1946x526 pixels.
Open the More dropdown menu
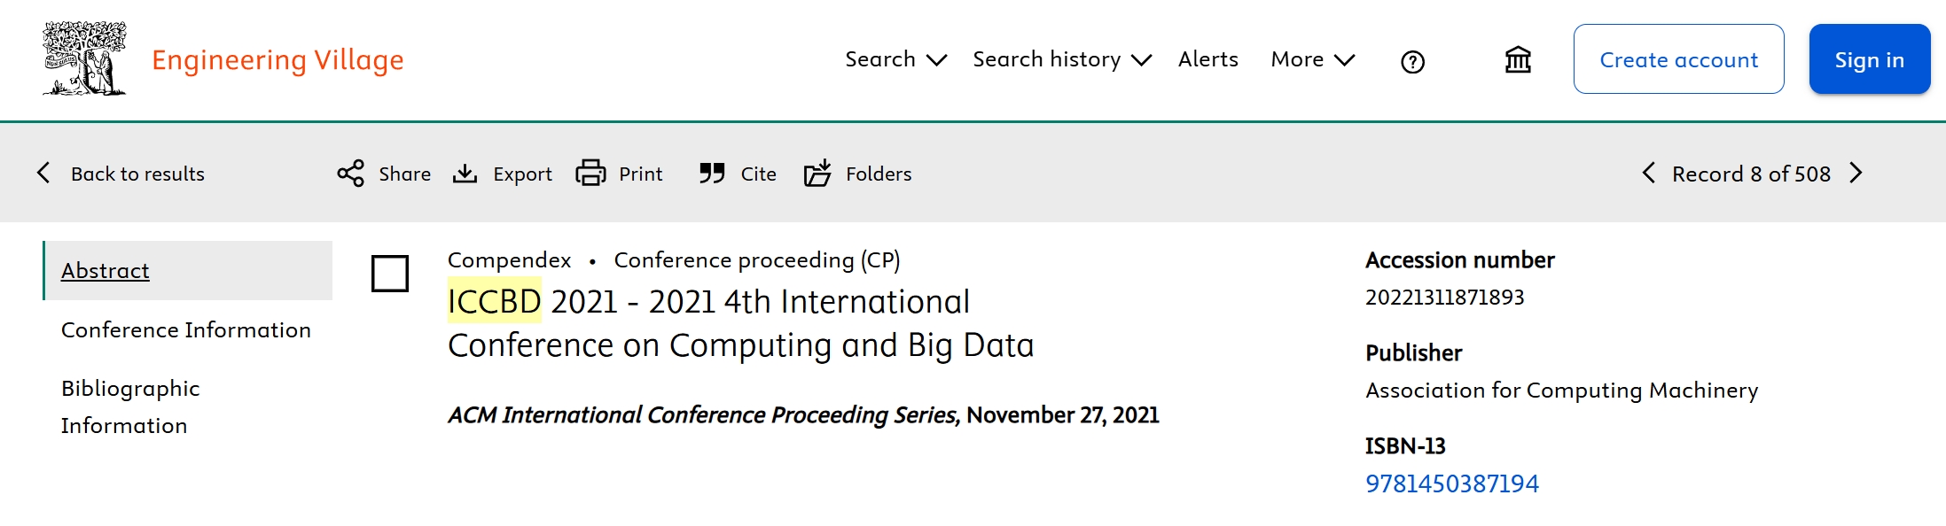click(1312, 59)
